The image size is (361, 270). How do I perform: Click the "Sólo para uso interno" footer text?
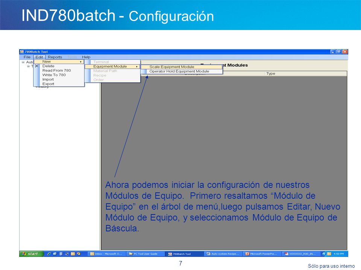331,266
